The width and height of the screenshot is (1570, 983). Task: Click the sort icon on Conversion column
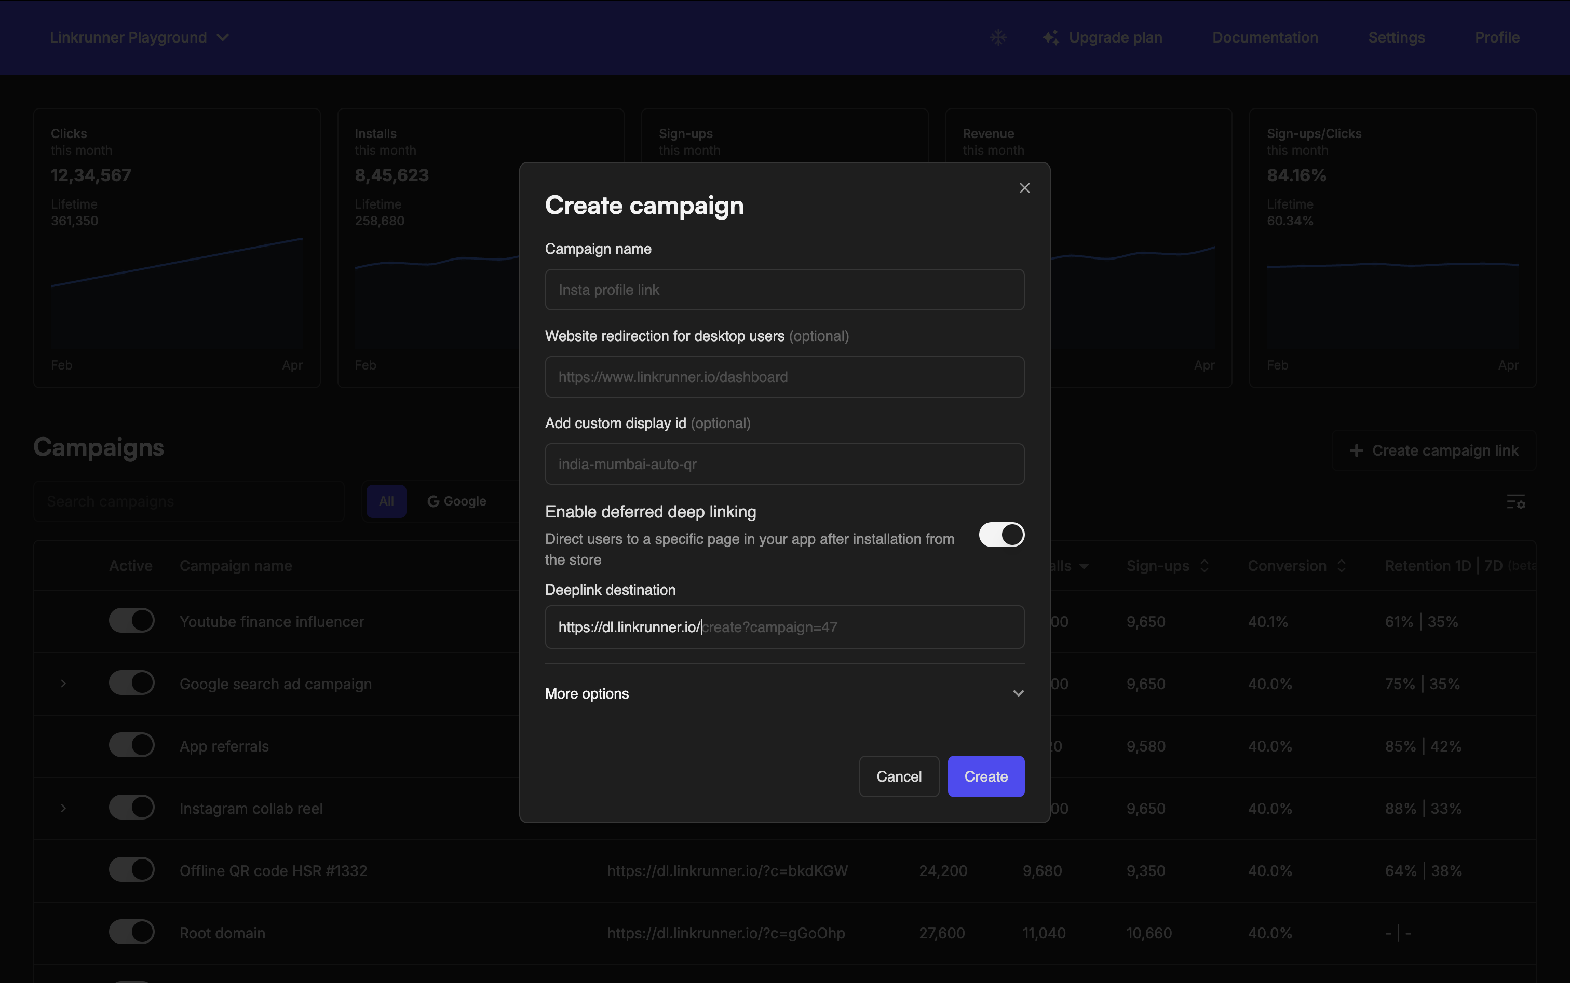(1342, 566)
